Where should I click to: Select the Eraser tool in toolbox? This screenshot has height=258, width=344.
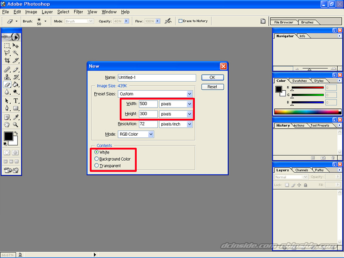tap(7, 84)
